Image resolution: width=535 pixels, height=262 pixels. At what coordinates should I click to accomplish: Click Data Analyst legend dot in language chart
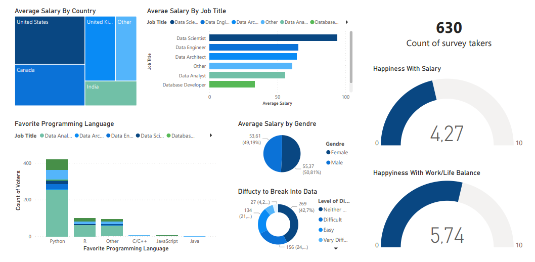(42, 136)
